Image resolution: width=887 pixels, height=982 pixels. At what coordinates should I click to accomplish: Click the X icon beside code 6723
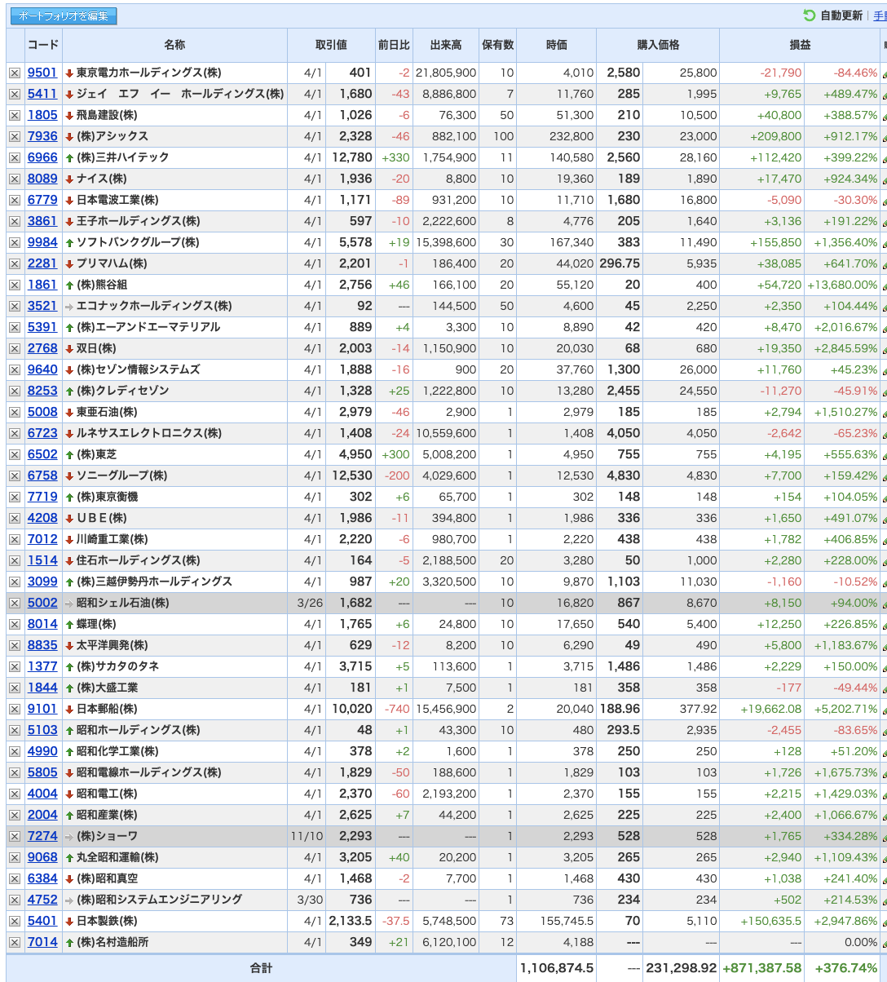15,433
